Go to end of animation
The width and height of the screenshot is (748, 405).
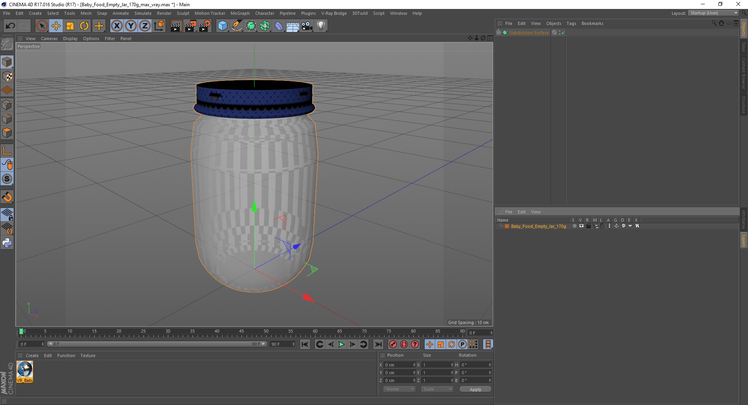[x=378, y=344]
